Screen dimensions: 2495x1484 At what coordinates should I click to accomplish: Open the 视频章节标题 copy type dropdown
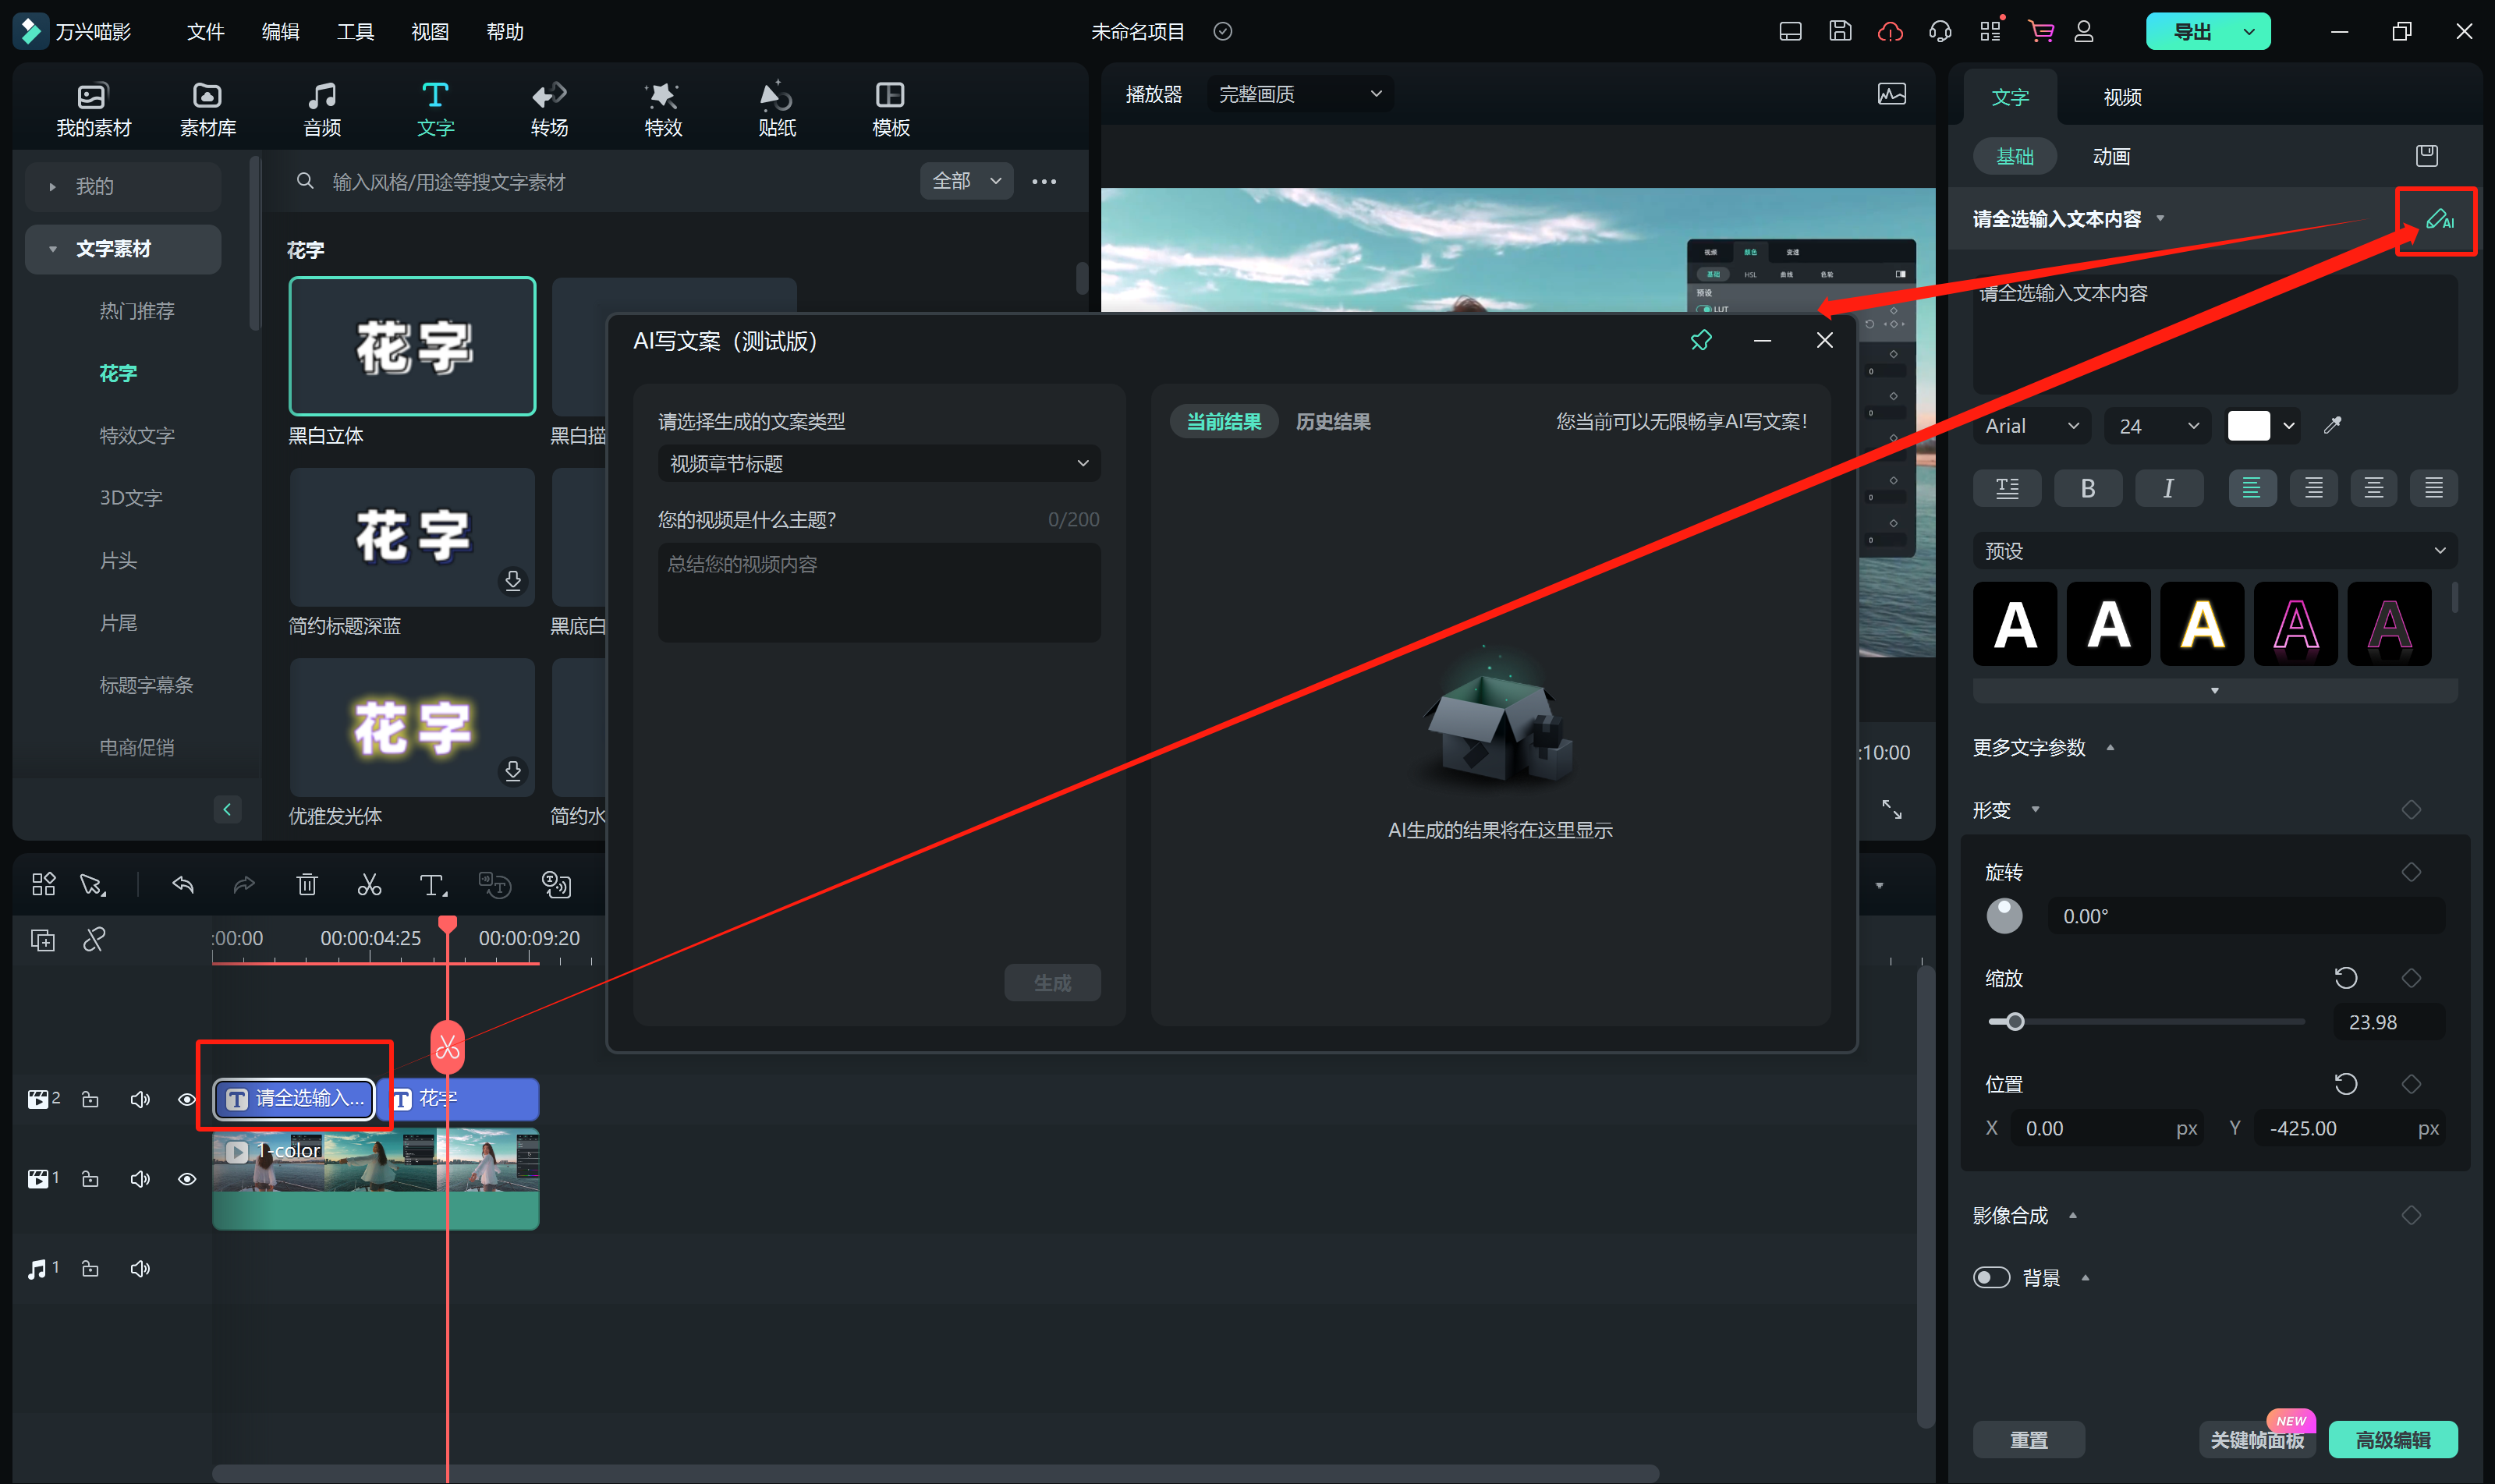click(878, 464)
